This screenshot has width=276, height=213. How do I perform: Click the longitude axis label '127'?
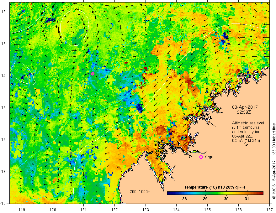[x=269, y=210]
